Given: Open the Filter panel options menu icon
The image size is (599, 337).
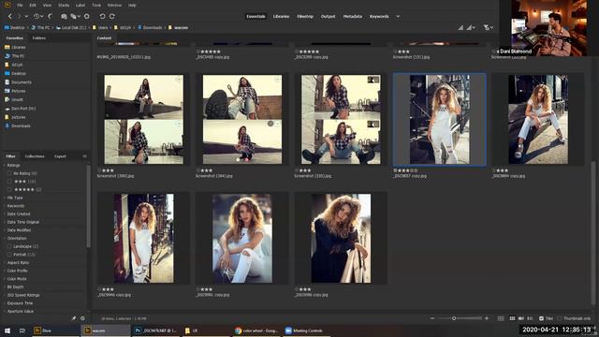Looking at the screenshot, I should click(84, 156).
